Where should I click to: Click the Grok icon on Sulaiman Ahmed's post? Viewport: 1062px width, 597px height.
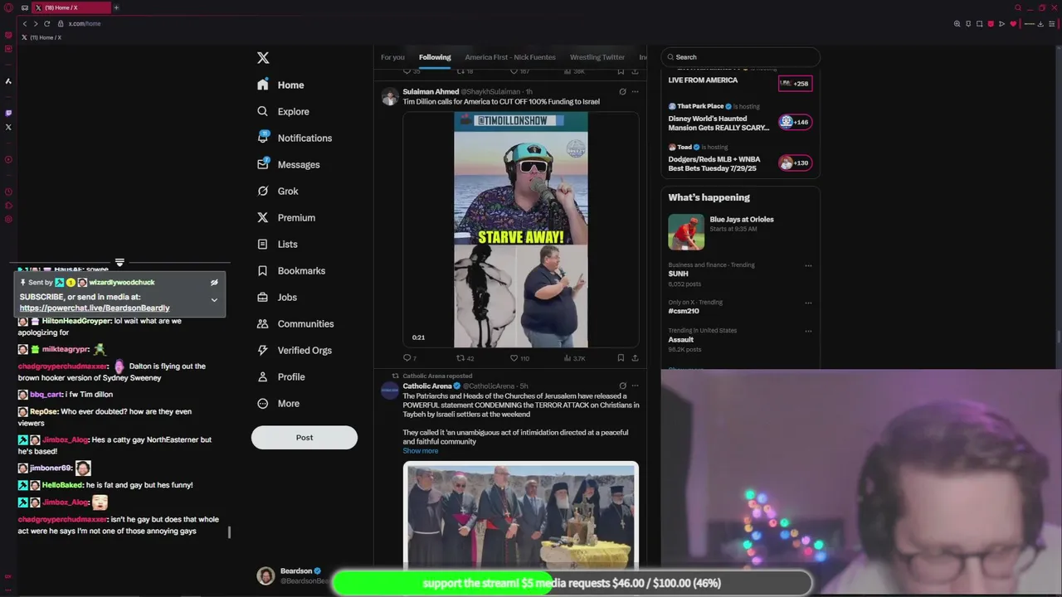click(x=622, y=91)
